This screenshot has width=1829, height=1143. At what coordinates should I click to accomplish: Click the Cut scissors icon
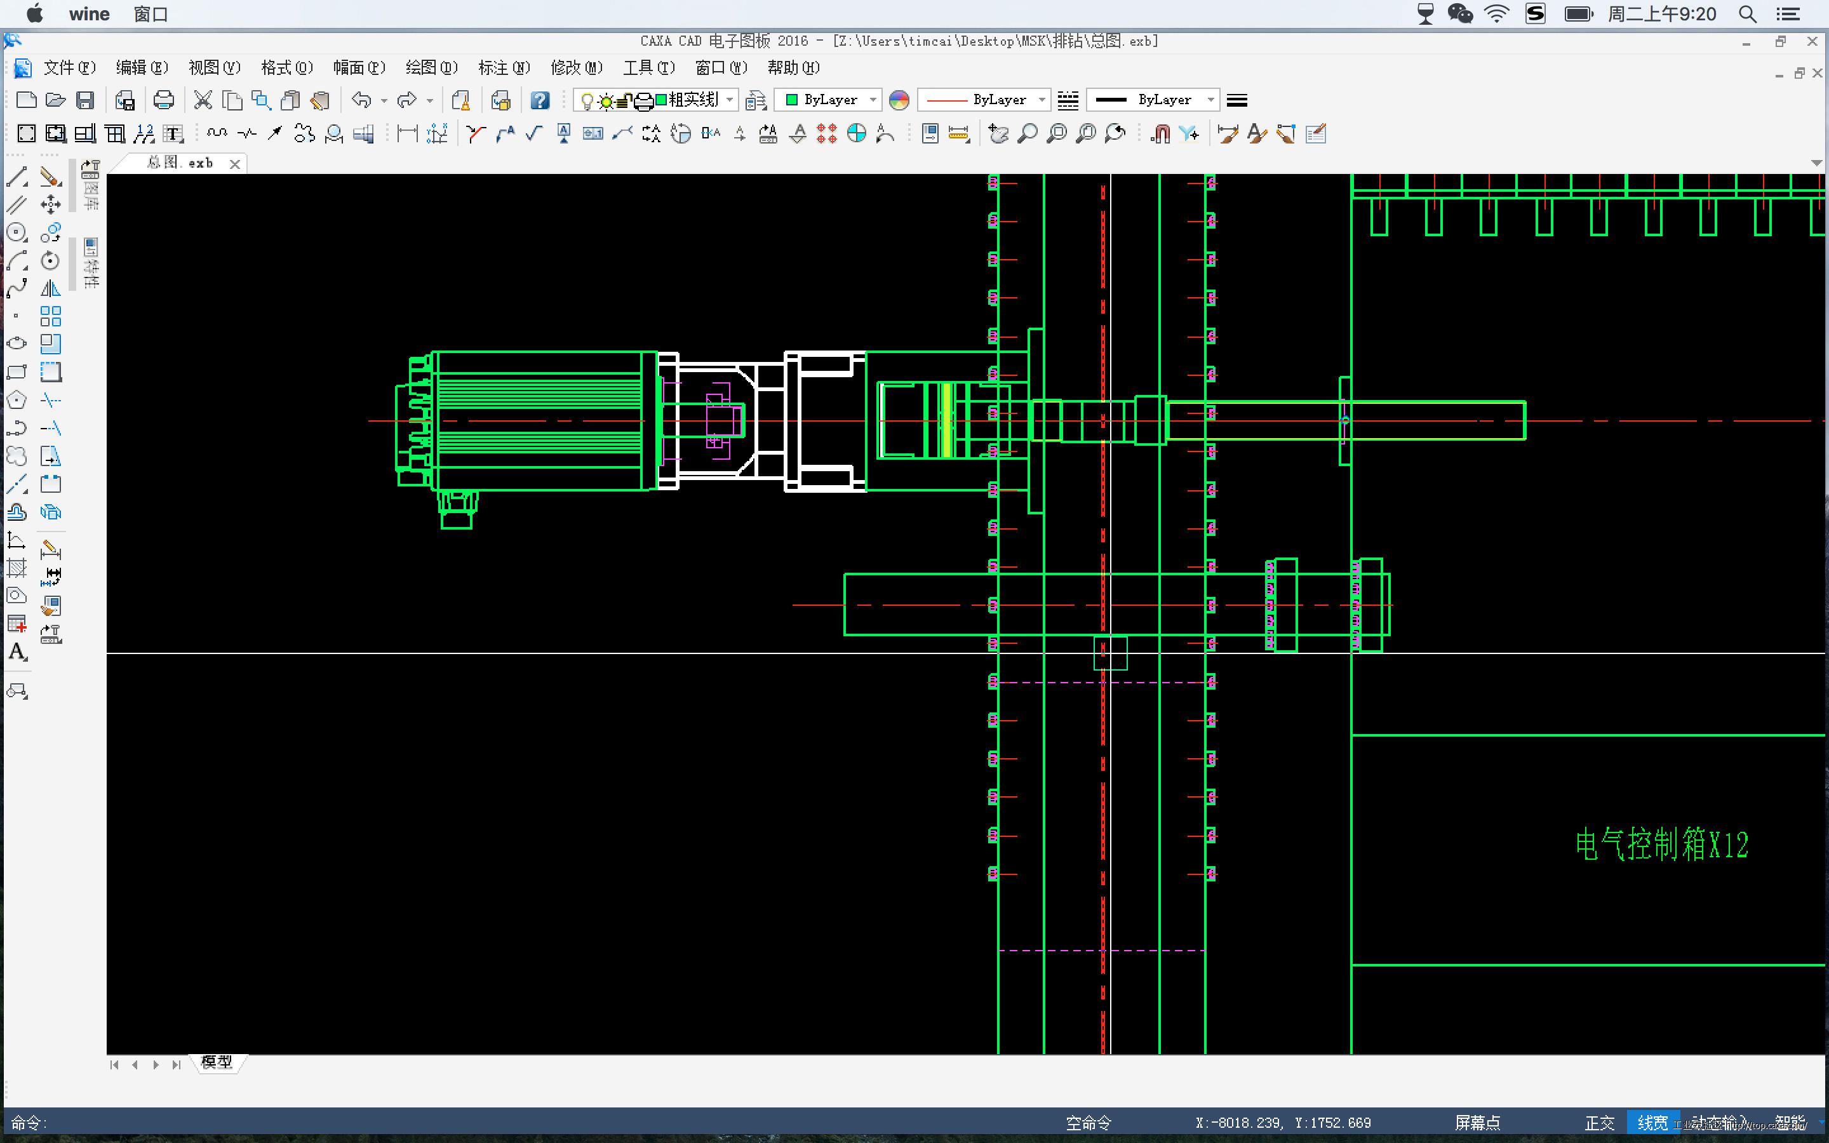203,100
